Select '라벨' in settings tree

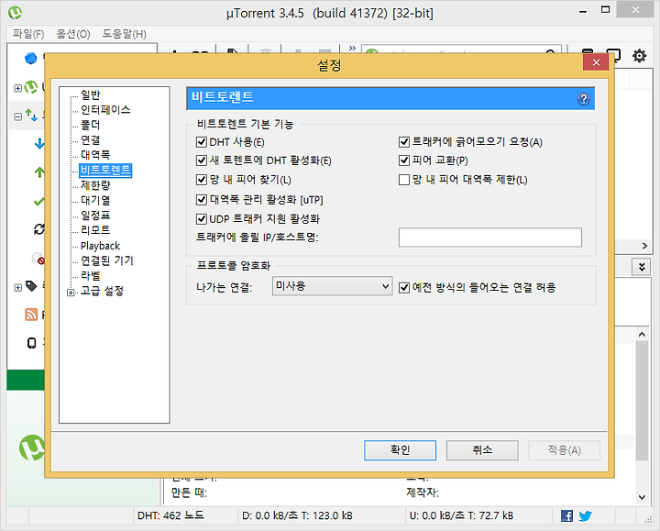point(91,276)
